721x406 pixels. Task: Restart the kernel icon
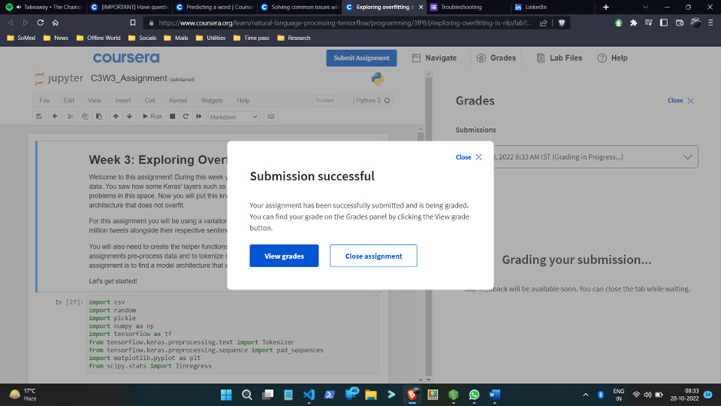(186, 117)
